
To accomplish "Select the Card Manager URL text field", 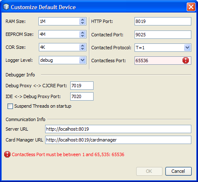I will pyautogui.click(x=118, y=140).
